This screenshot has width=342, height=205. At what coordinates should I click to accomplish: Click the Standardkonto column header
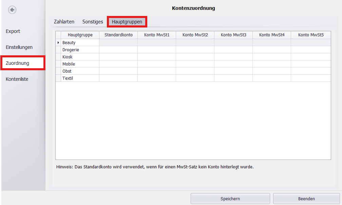pos(118,35)
